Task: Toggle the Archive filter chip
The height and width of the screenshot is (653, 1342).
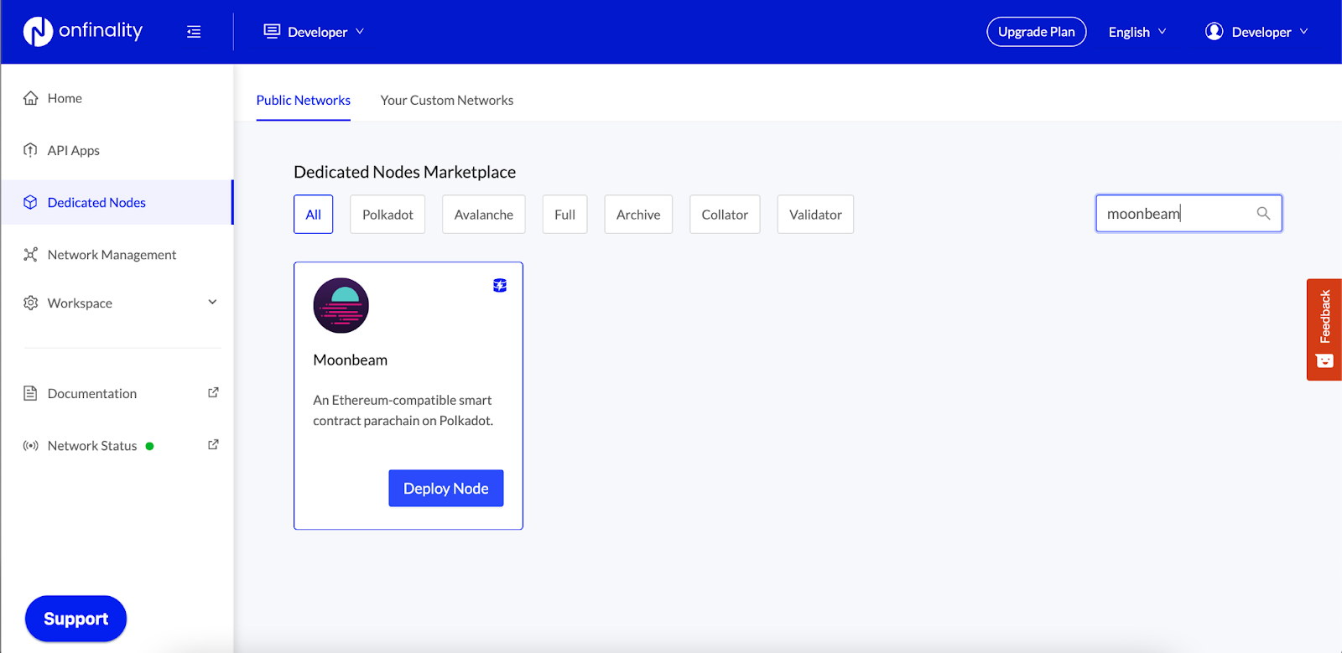Action: click(x=637, y=215)
